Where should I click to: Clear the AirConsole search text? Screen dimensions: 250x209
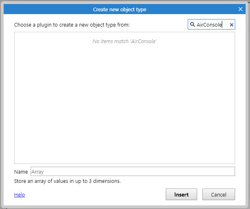coord(231,25)
